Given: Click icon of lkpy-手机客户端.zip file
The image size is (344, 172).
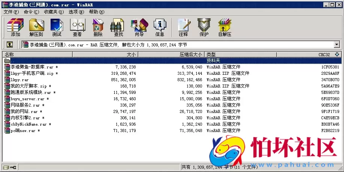Looking at the screenshot, I should coord(7,73).
